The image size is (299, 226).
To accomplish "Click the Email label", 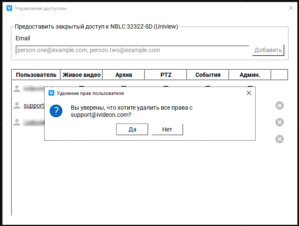I will [x=23, y=38].
